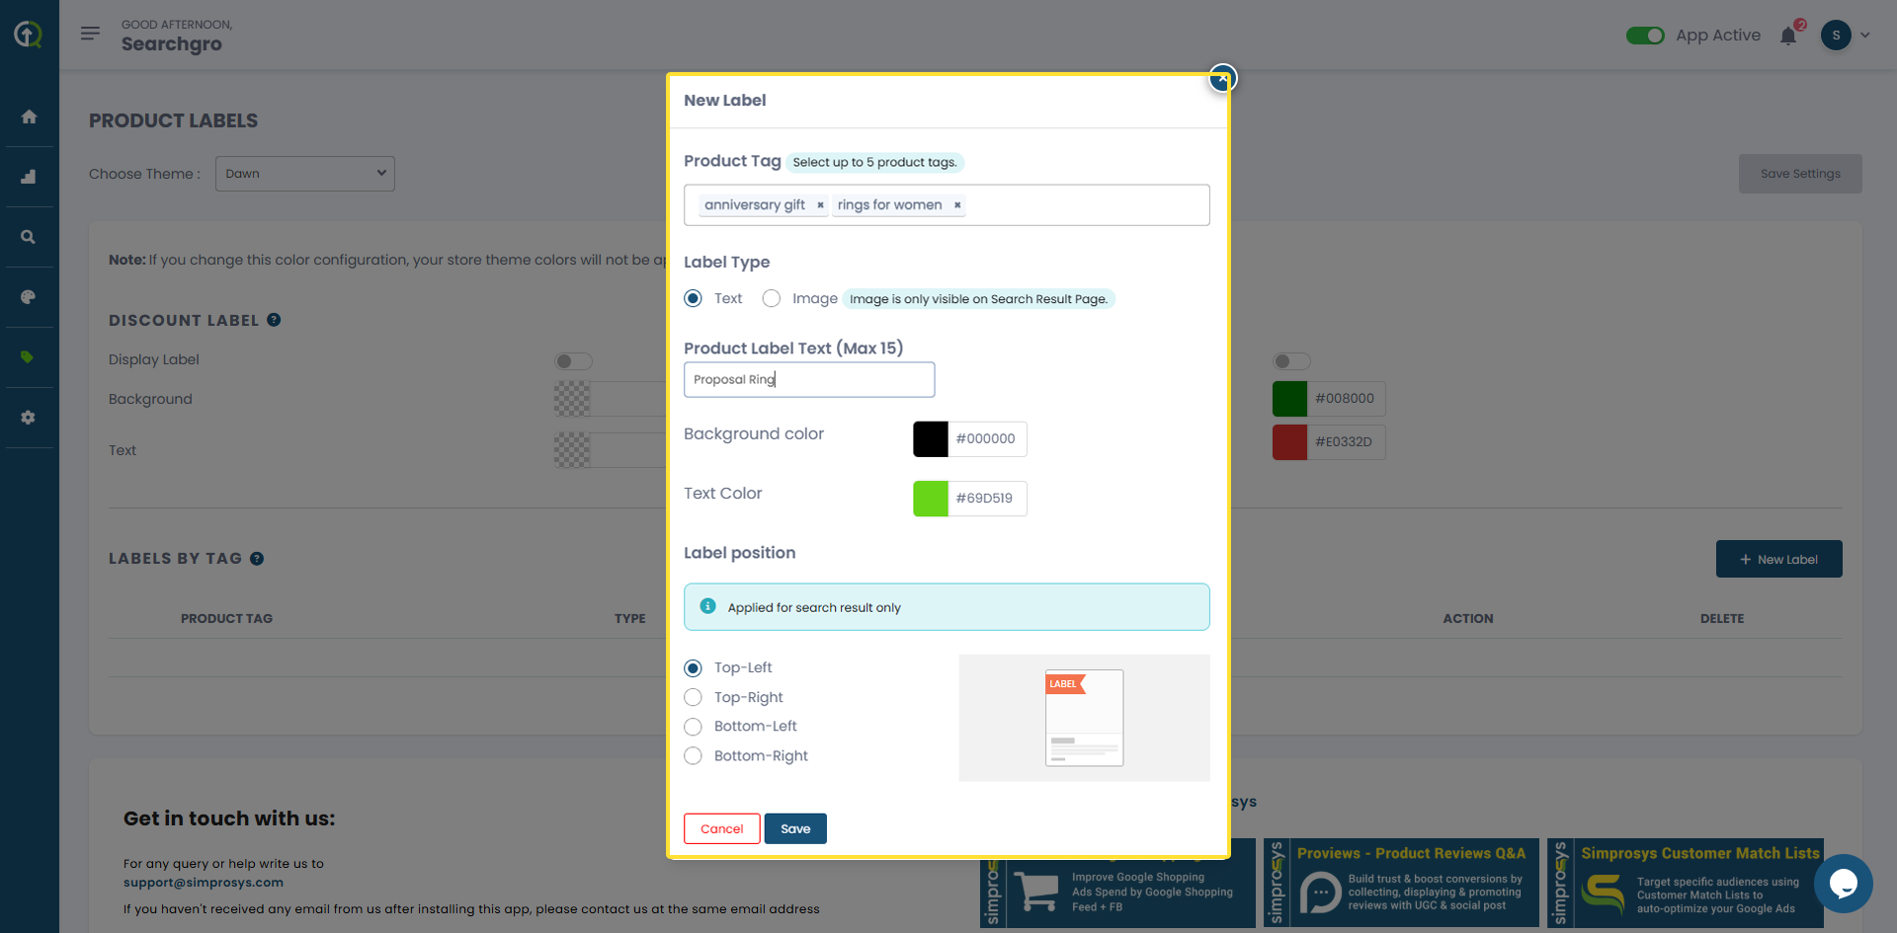Open the settings gear sidebar icon
This screenshot has width=1897, height=933.
point(29,418)
